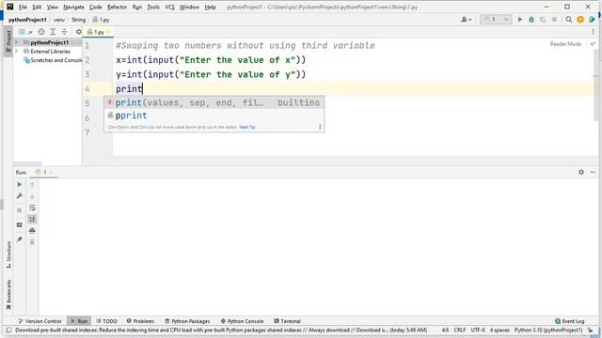
Task: Click the inspection checkmark beside Reader Mode
Action: click(x=593, y=44)
